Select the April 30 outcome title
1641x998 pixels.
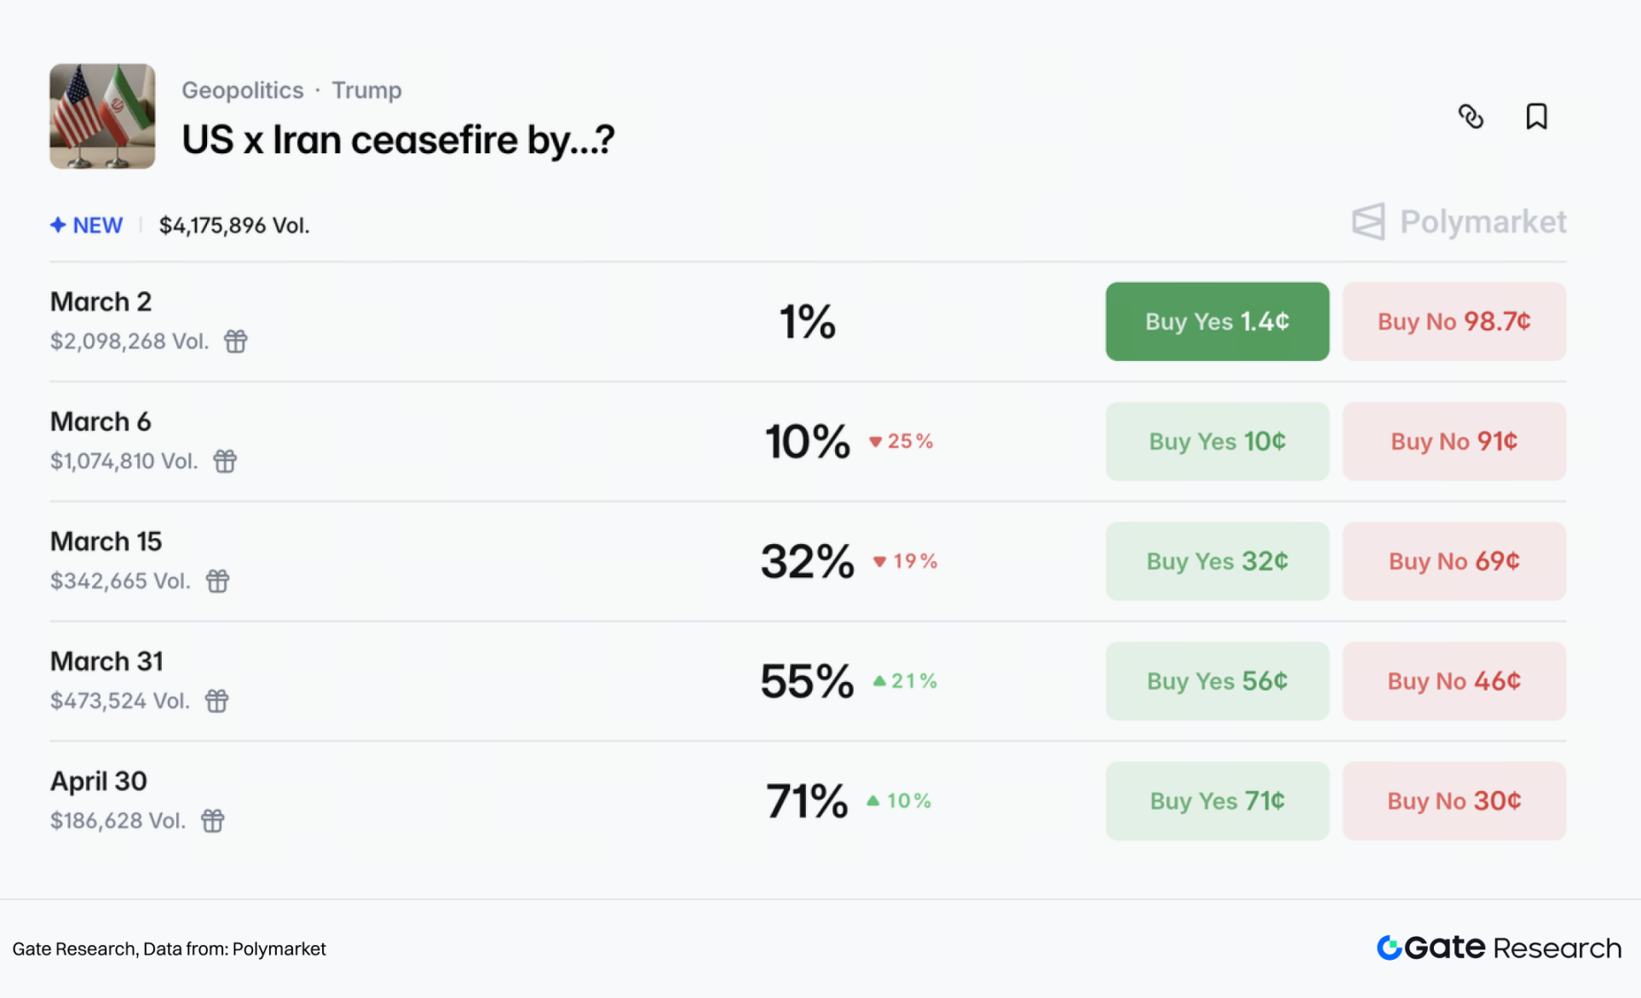[x=99, y=781]
